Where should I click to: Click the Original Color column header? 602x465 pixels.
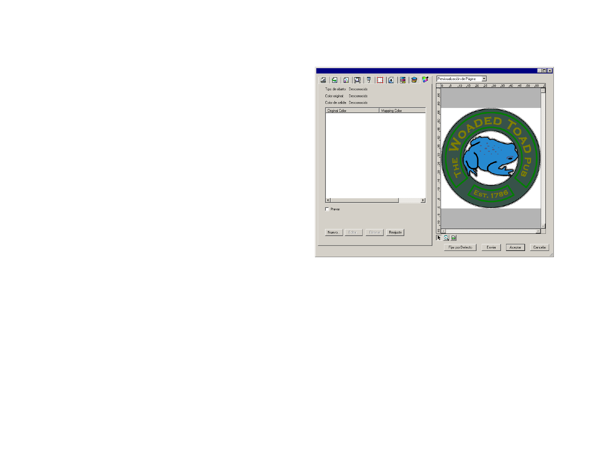[352, 111]
